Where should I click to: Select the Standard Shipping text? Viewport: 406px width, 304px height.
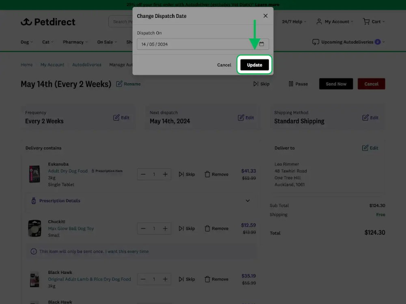[x=299, y=121]
